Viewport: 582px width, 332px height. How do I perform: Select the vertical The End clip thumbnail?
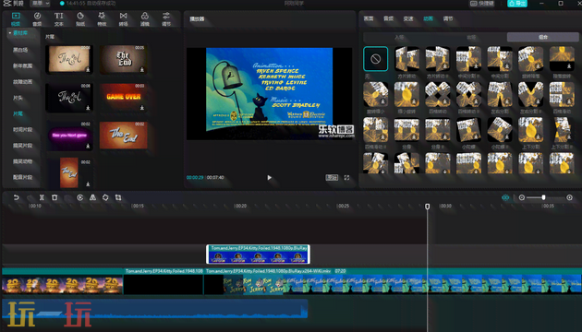69,172
